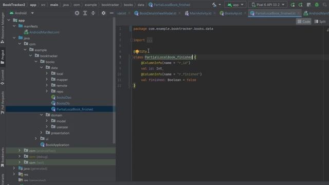Open BooksDao file in tree
The height and width of the screenshot is (185, 329).
(61, 97)
